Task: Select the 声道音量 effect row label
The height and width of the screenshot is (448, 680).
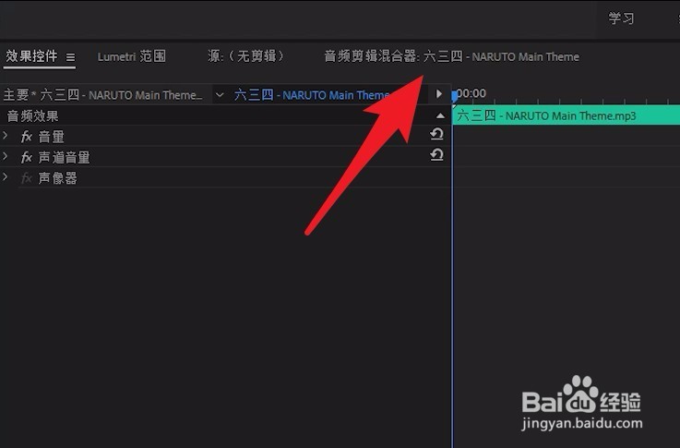Action: point(65,157)
